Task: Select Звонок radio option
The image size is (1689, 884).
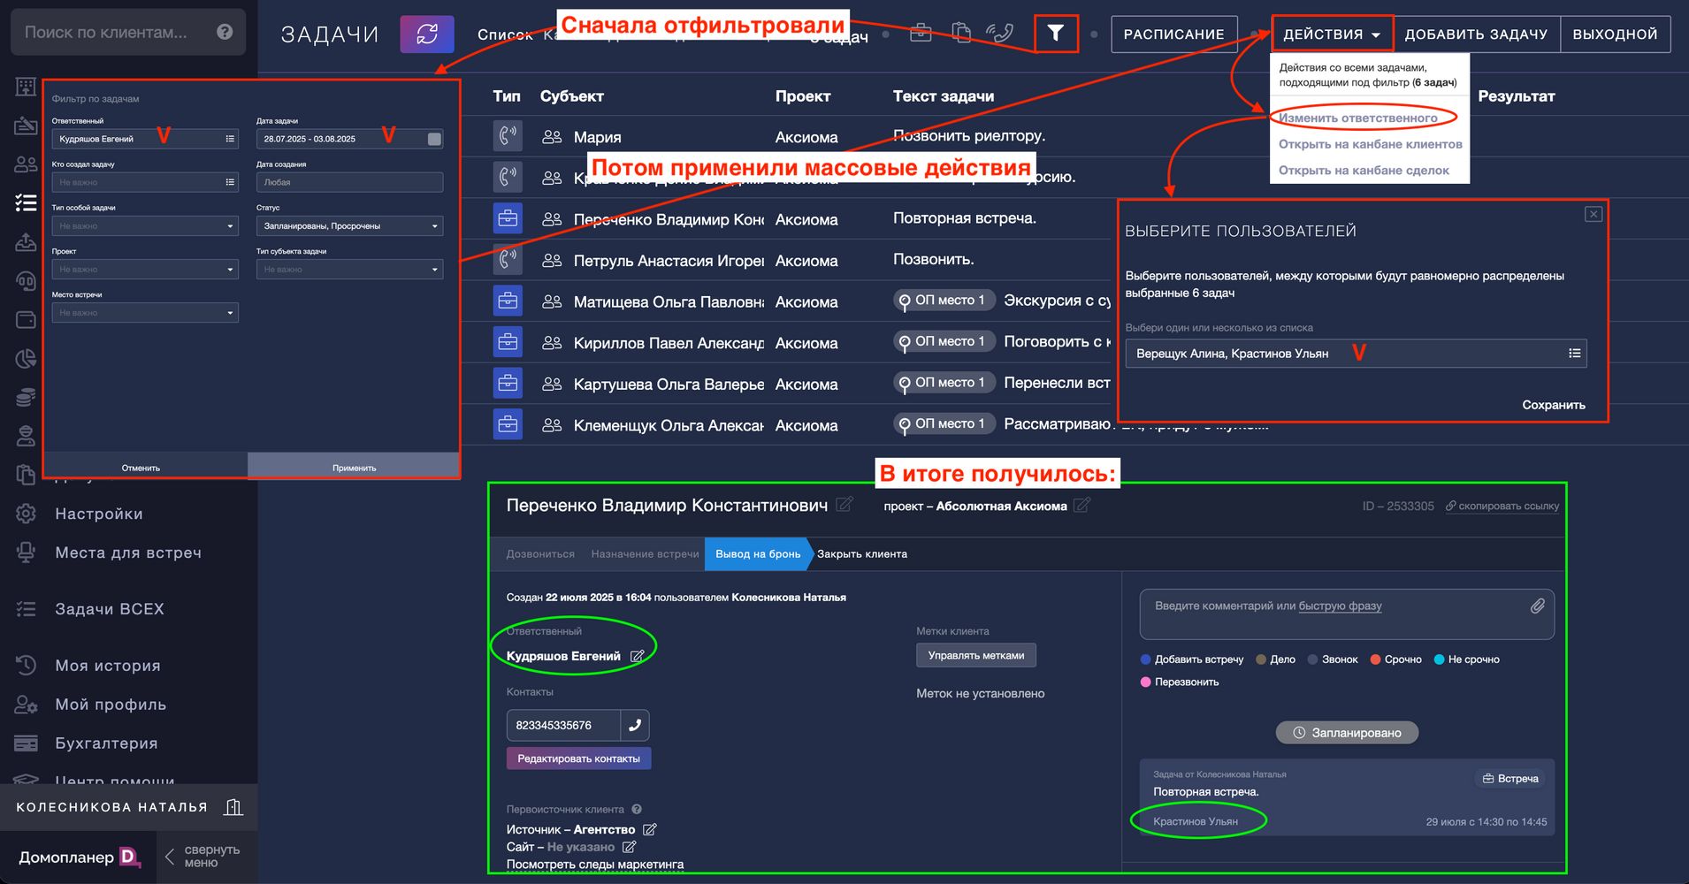Action: [1313, 659]
